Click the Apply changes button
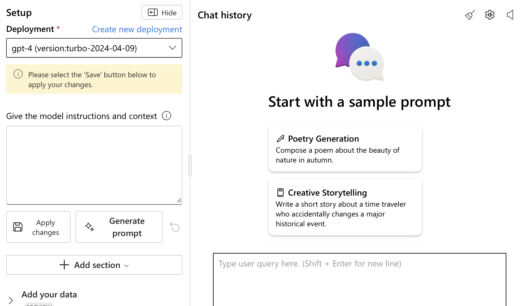The width and height of the screenshot is (526, 306). 38,227
